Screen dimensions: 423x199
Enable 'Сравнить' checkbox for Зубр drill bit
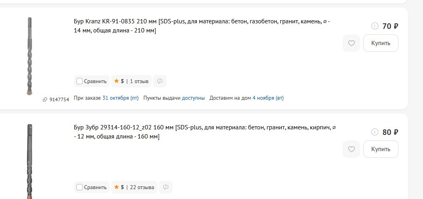pos(80,187)
